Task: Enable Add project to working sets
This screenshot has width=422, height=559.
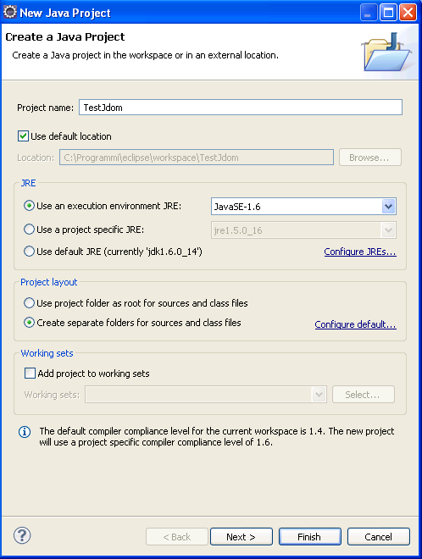Action: click(30, 374)
